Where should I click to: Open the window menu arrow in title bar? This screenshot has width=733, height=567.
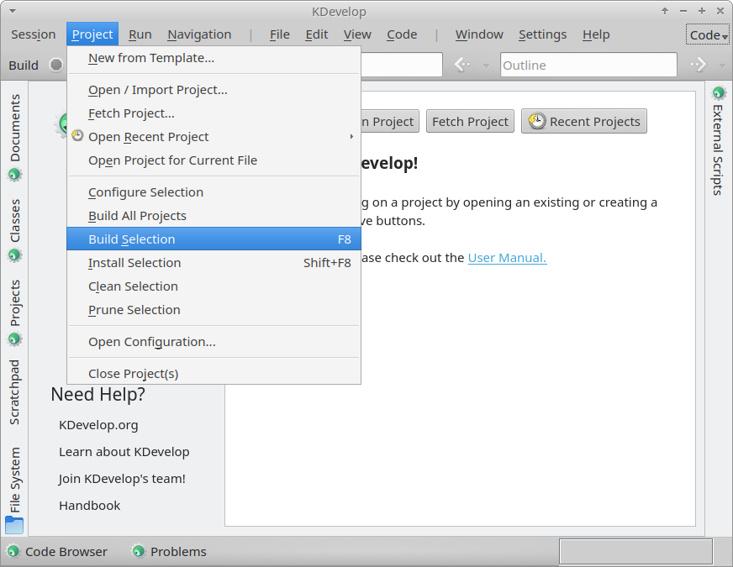tap(13, 11)
